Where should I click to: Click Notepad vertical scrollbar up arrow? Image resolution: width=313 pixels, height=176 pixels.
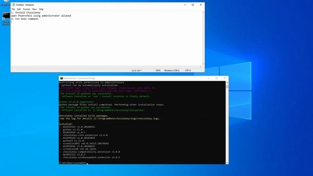(x=203, y=12)
